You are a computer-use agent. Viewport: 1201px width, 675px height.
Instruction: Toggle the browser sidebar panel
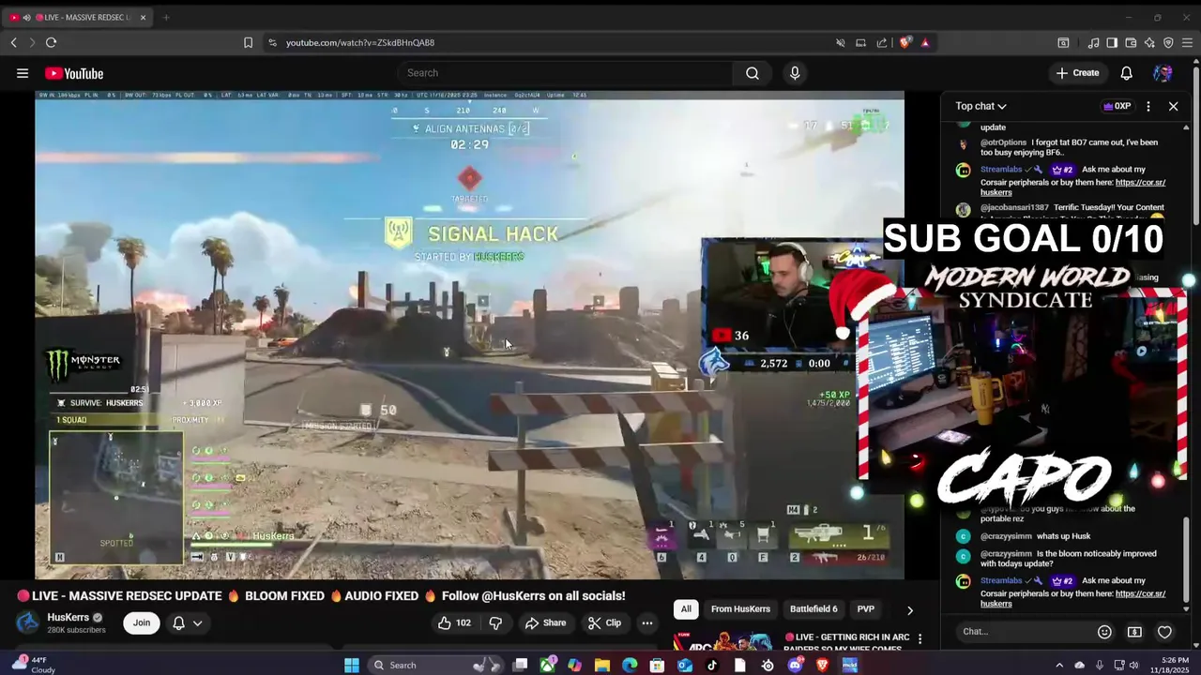click(x=1112, y=42)
